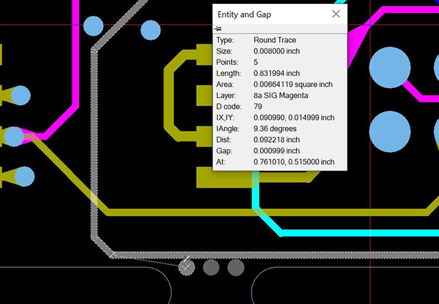Image resolution: width=439 pixels, height=304 pixels.
Task: Click the Gap value 0.000999 inch
Action: point(277,151)
